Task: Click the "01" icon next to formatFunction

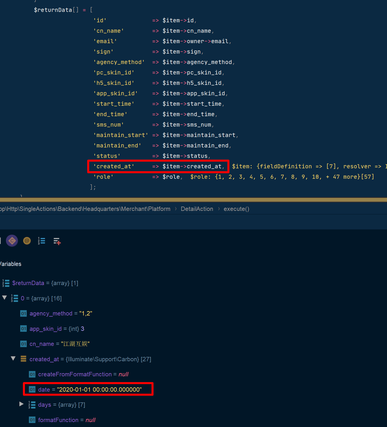Action: (x=32, y=420)
